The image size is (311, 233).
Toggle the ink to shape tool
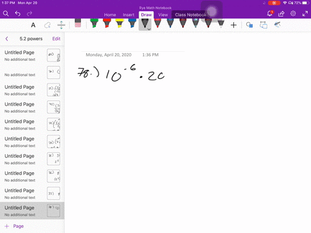point(249,25)
